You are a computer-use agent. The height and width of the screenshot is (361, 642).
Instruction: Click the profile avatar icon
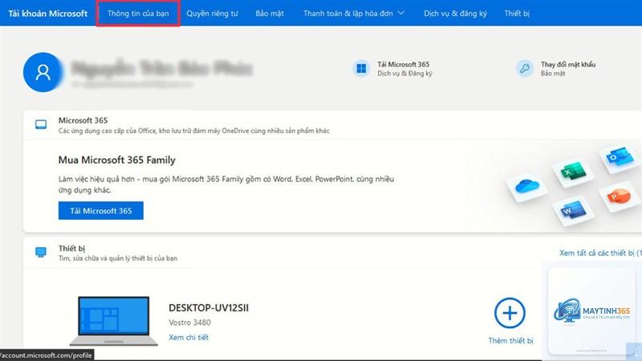coord(43,72)
